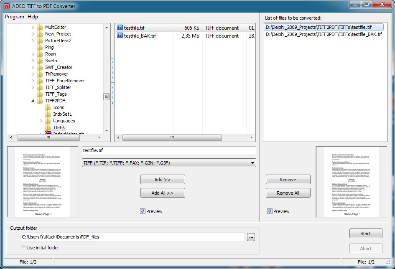This screenshot has width=395, height=269.
Task: Click file list scroll right arrow
Action: (x=251, y=138)
